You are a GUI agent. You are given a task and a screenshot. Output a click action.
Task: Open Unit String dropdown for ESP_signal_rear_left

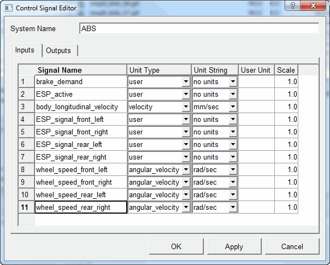233,144
